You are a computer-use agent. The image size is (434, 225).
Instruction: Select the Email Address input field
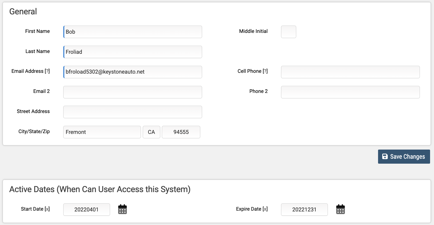[133, 72]
